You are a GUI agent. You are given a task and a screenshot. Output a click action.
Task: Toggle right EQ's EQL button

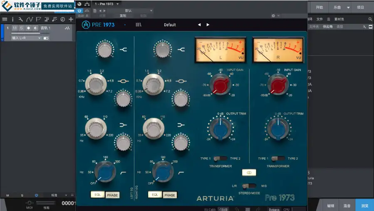155,195
